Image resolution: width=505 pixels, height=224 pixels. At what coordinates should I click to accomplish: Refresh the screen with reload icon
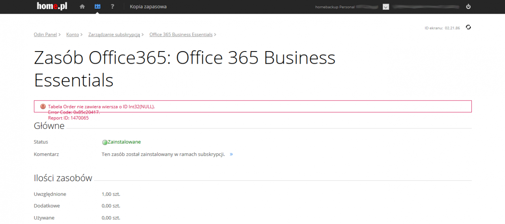click(468, 27)
